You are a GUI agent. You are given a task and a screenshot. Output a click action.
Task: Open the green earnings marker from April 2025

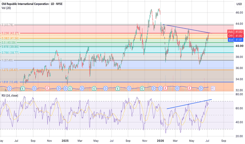[x=94, y=88]
